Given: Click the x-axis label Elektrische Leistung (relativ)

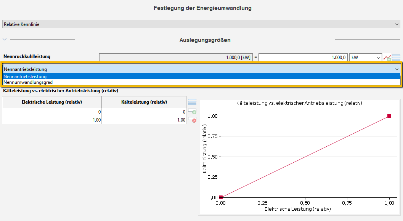Looking at the screenshot, I should [x=298, y=209].
